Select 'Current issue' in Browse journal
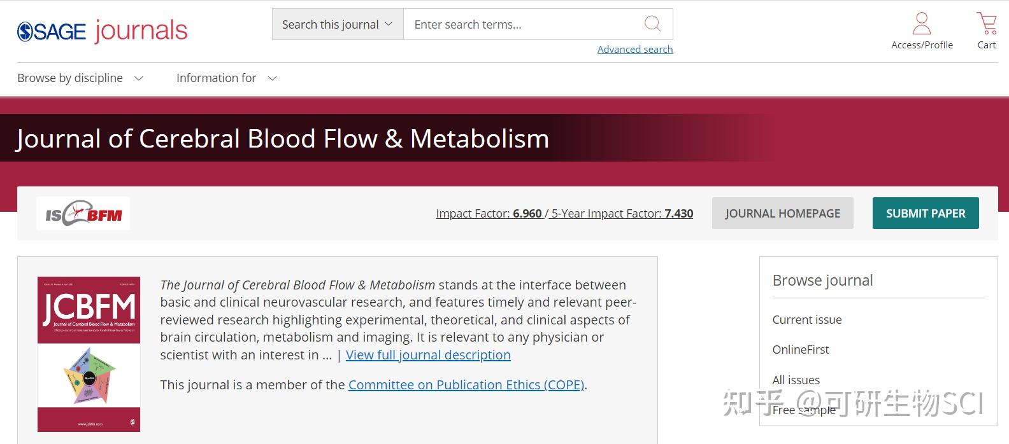1009x444 pixels. pos(807,320)
